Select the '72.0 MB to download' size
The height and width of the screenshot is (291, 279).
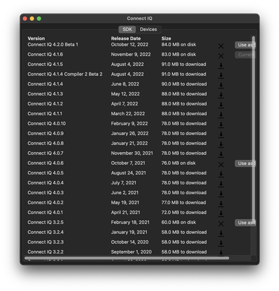click(x=184, y=212)
